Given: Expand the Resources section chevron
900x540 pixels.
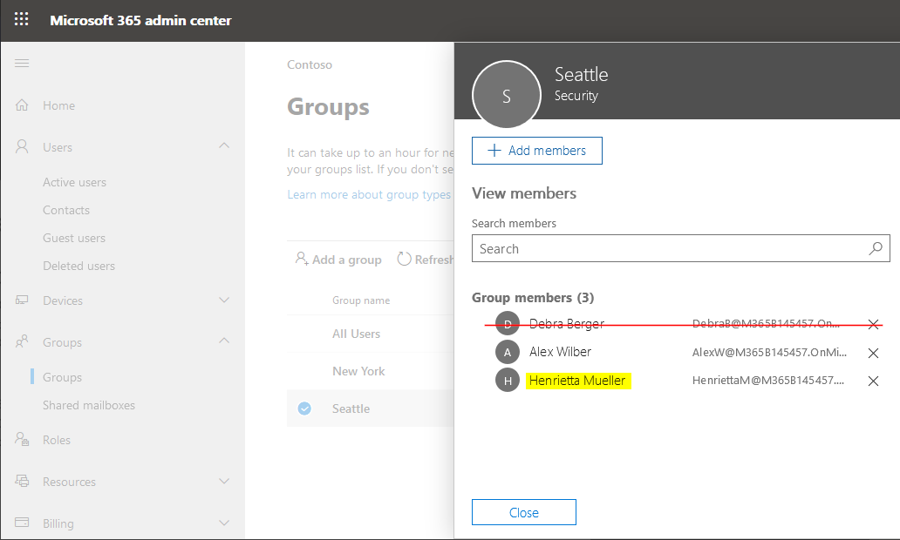Looking at the screenshot, I should pyautogui.click(x=224, y=482).
